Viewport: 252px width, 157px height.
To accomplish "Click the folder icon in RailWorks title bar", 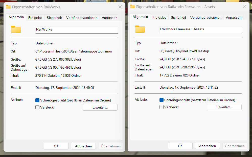I will tap(8, 7).
